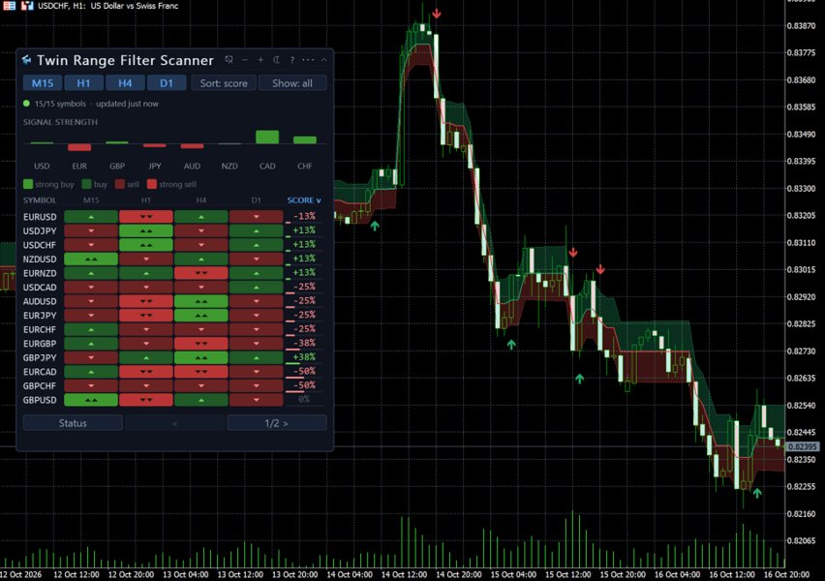This screenshot has width=825, height=581.
Task: Open help with the question mark icon
Action: (292, 60)
